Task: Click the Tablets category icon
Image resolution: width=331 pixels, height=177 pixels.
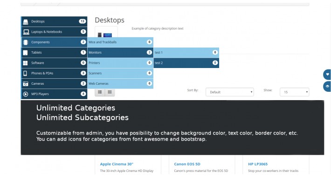Action: [x=25, y=53]
